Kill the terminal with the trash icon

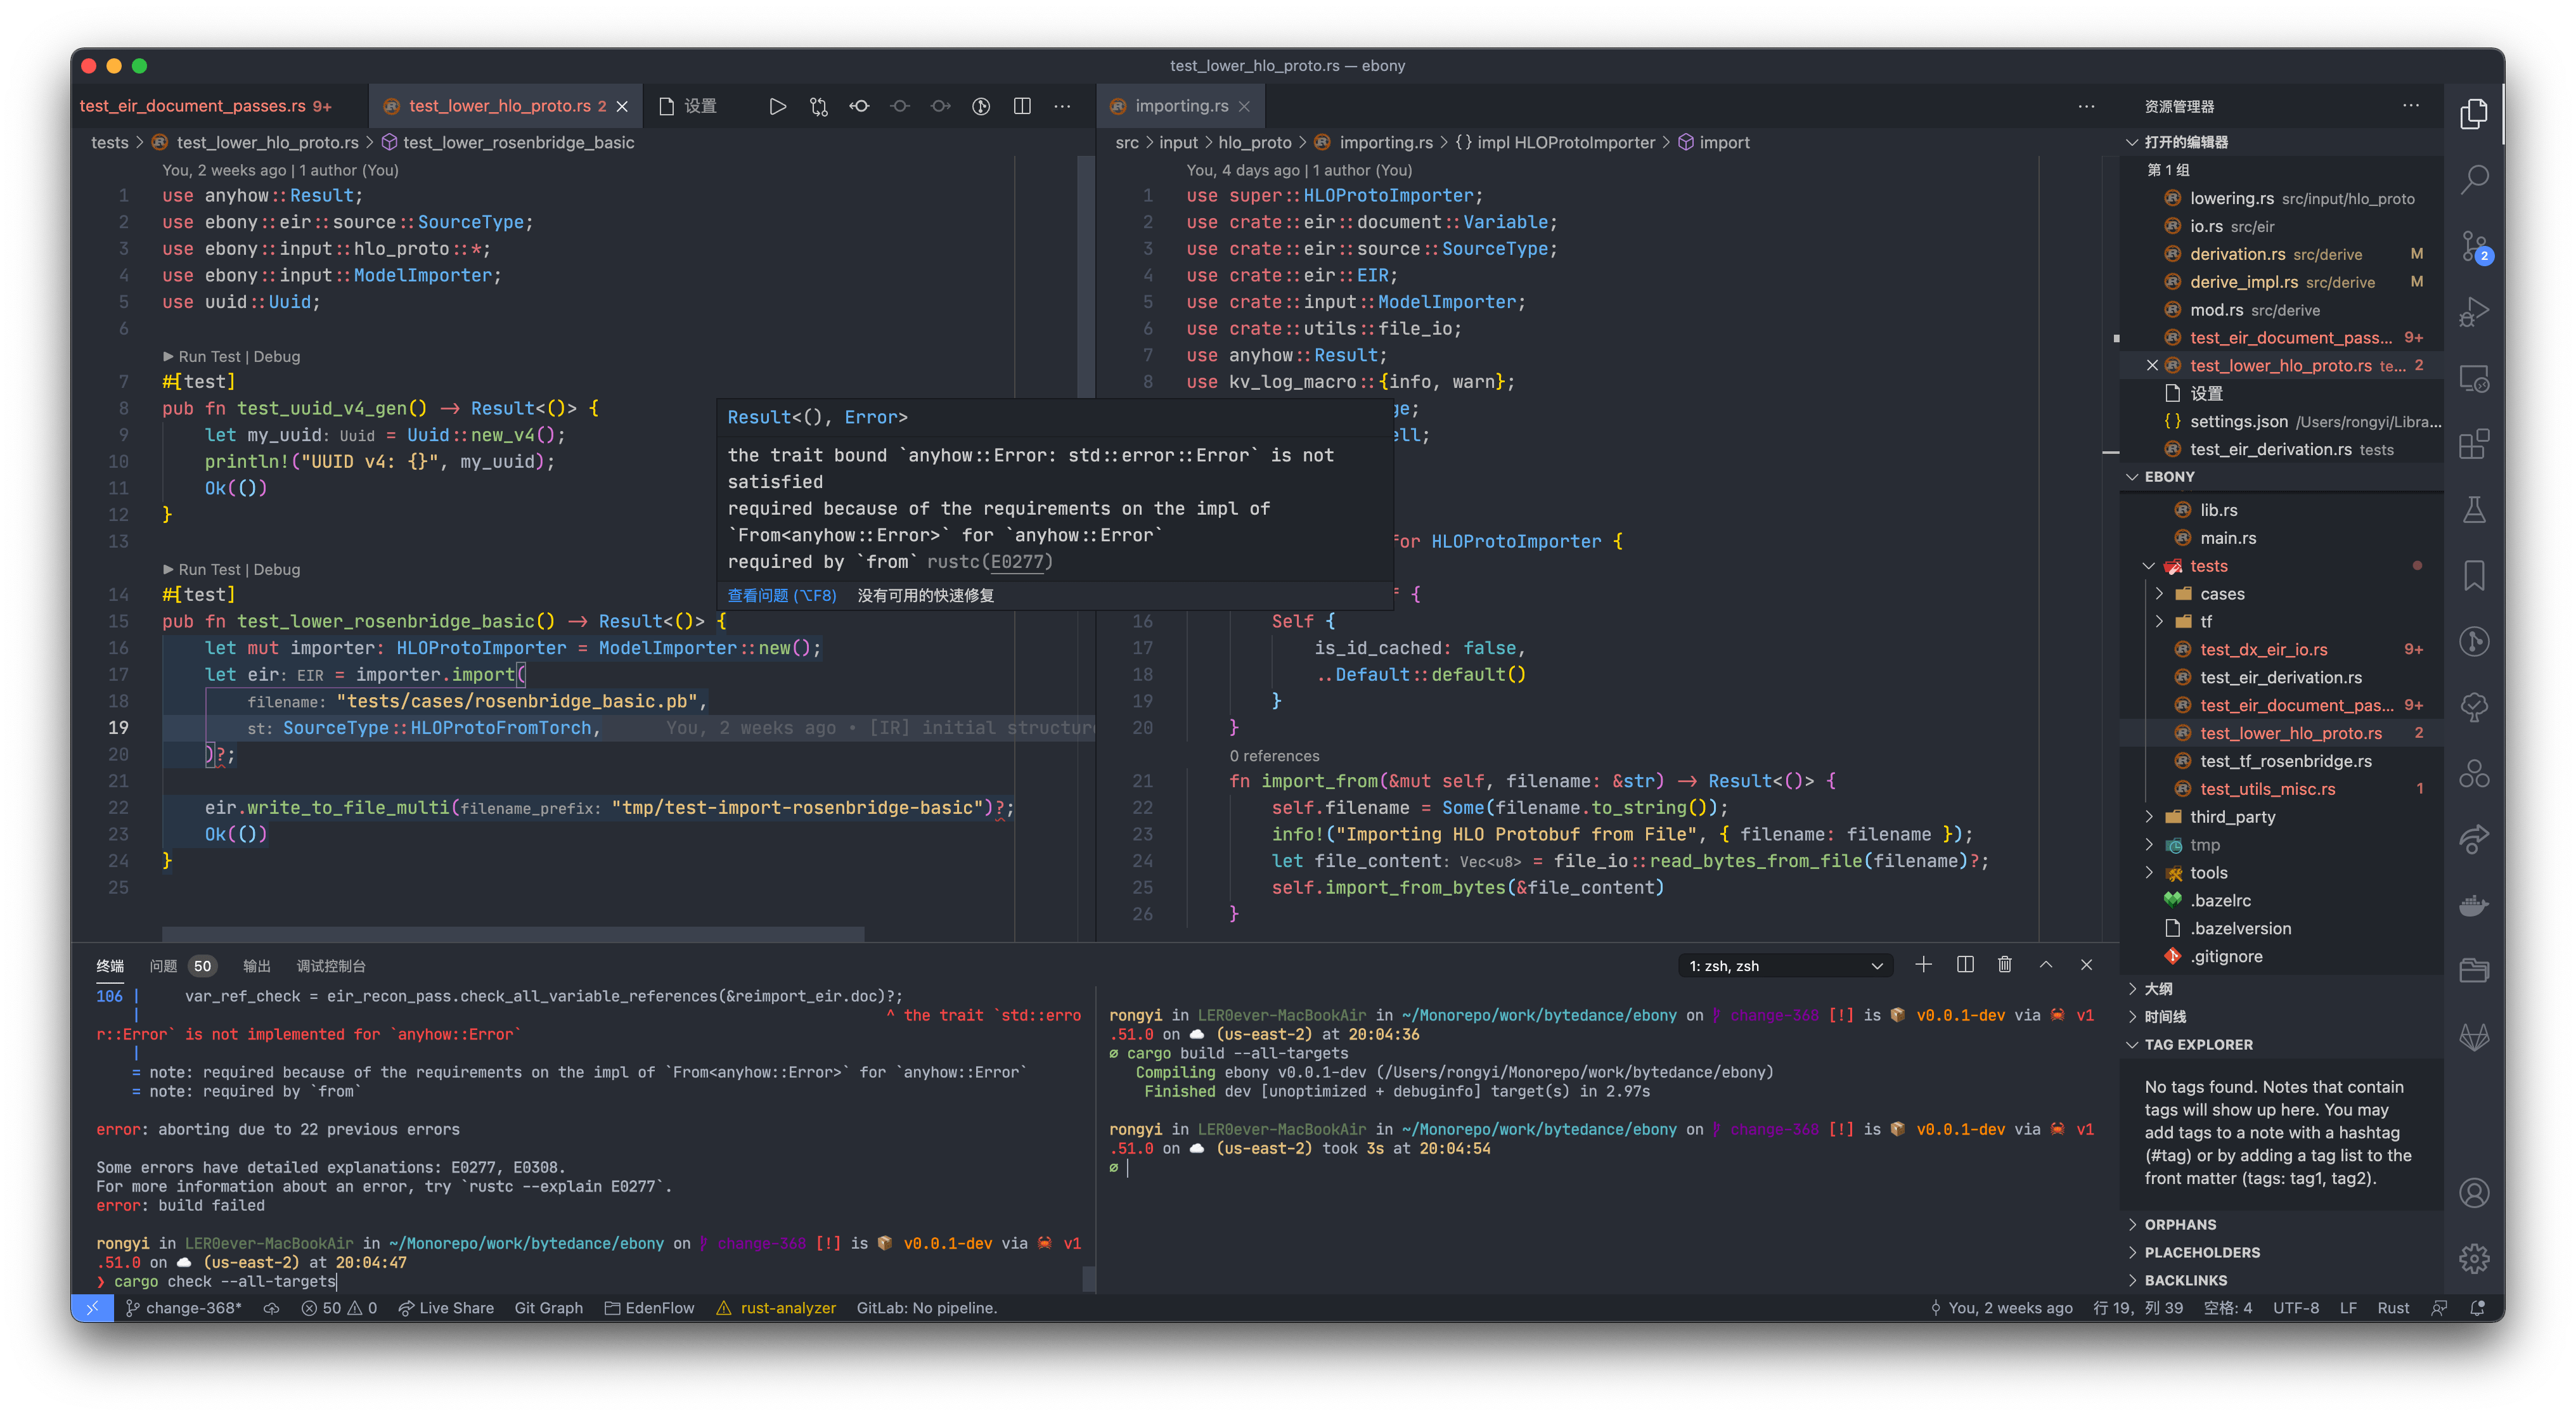(2004, 965)
